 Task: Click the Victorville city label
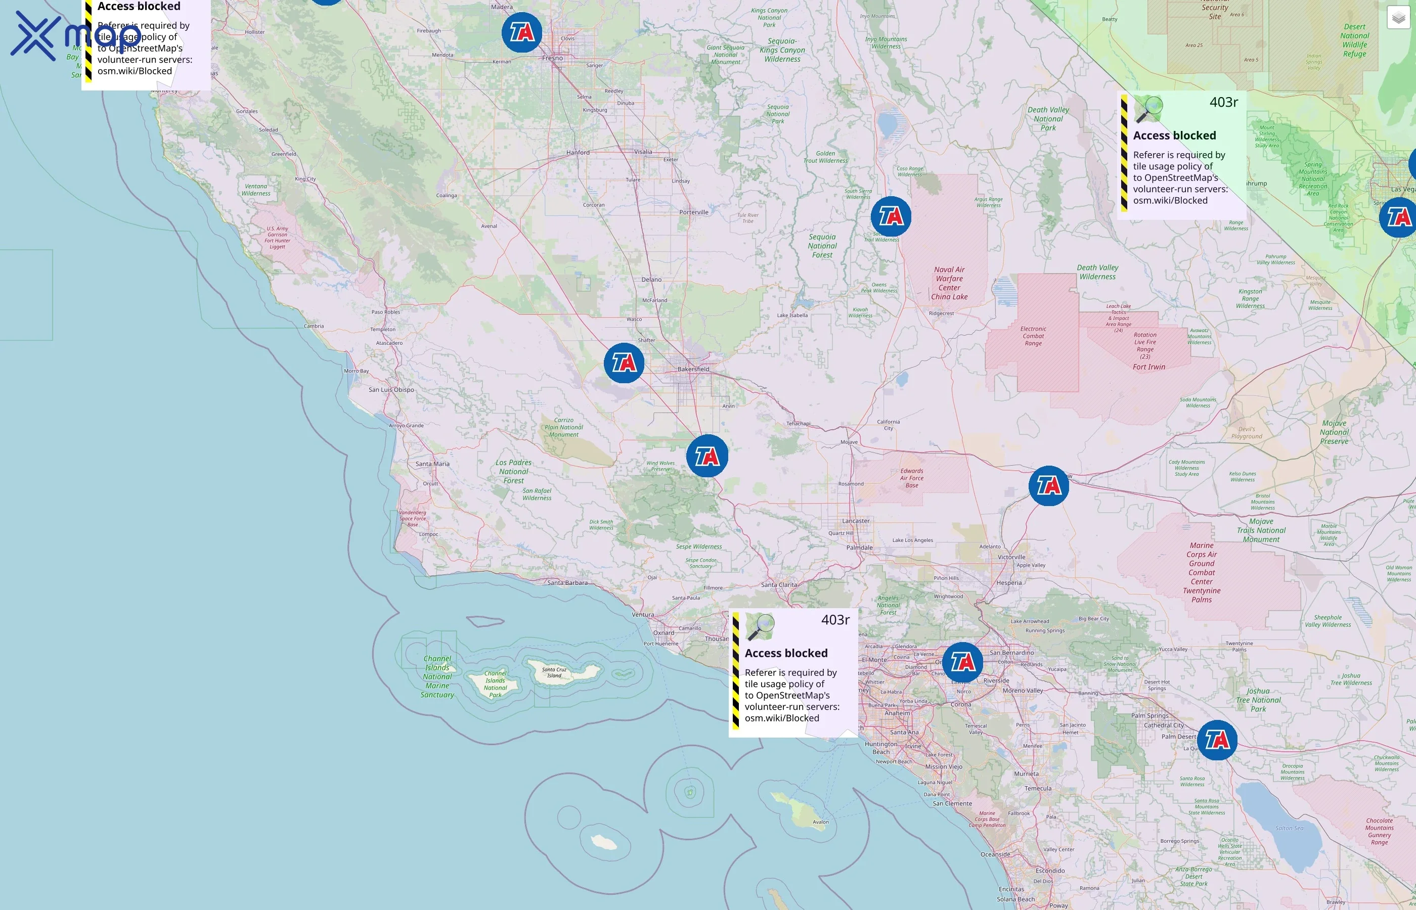pos(1012,557)
